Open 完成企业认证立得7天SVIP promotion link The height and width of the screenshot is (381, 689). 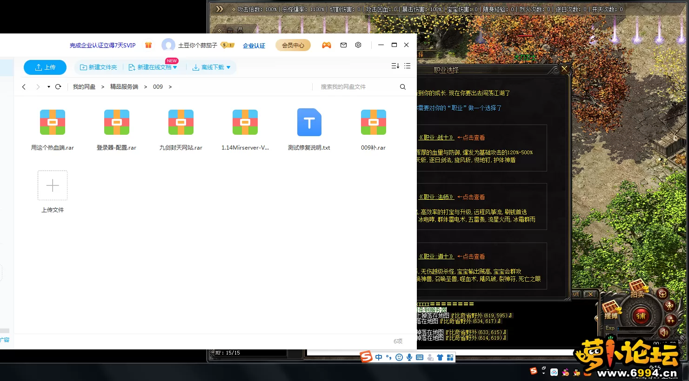(x=102, y=46)
